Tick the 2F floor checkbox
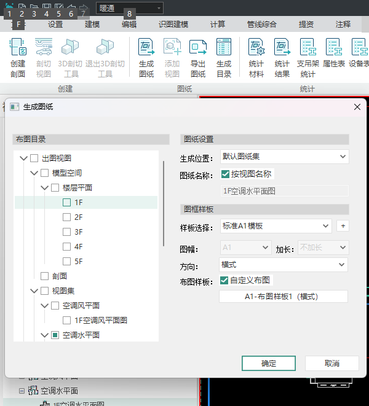The image size is (369, 406). [x=66, y=217]
